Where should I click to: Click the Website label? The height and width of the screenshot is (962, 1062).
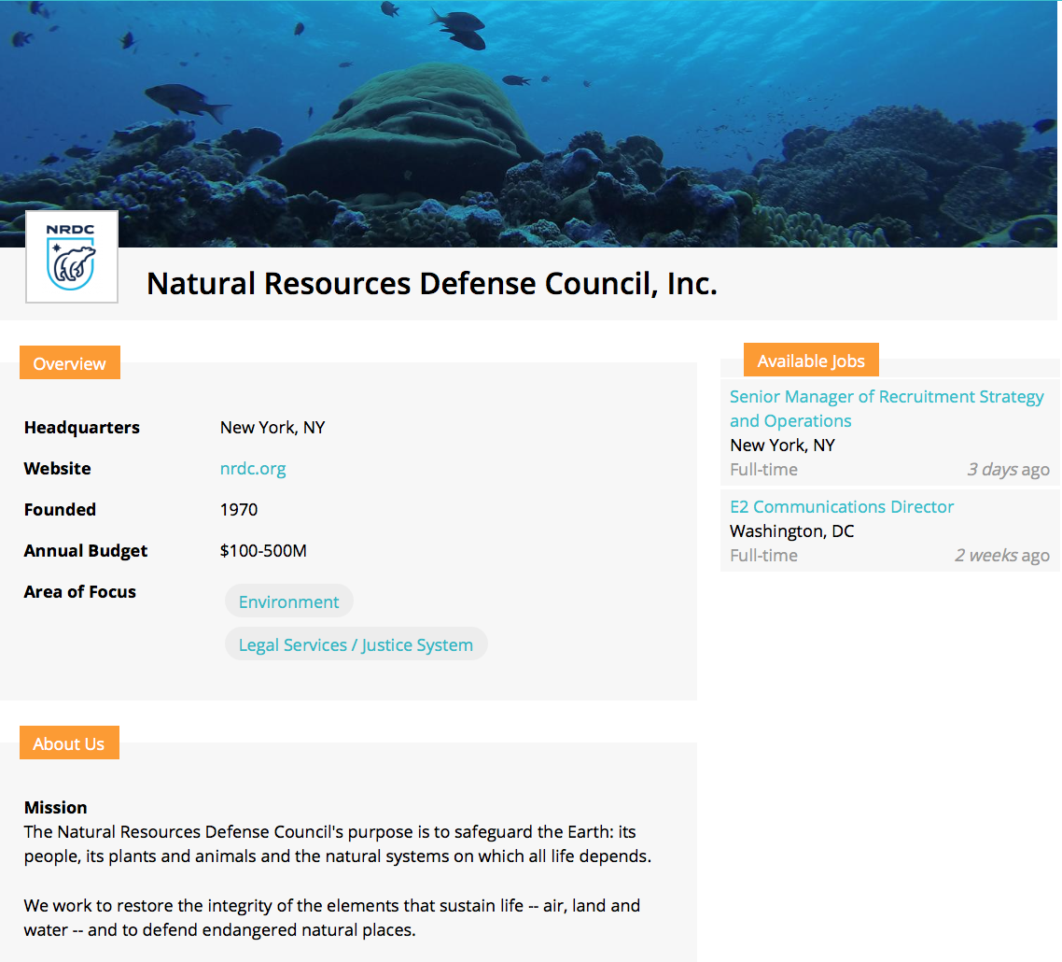pos(58,469)
